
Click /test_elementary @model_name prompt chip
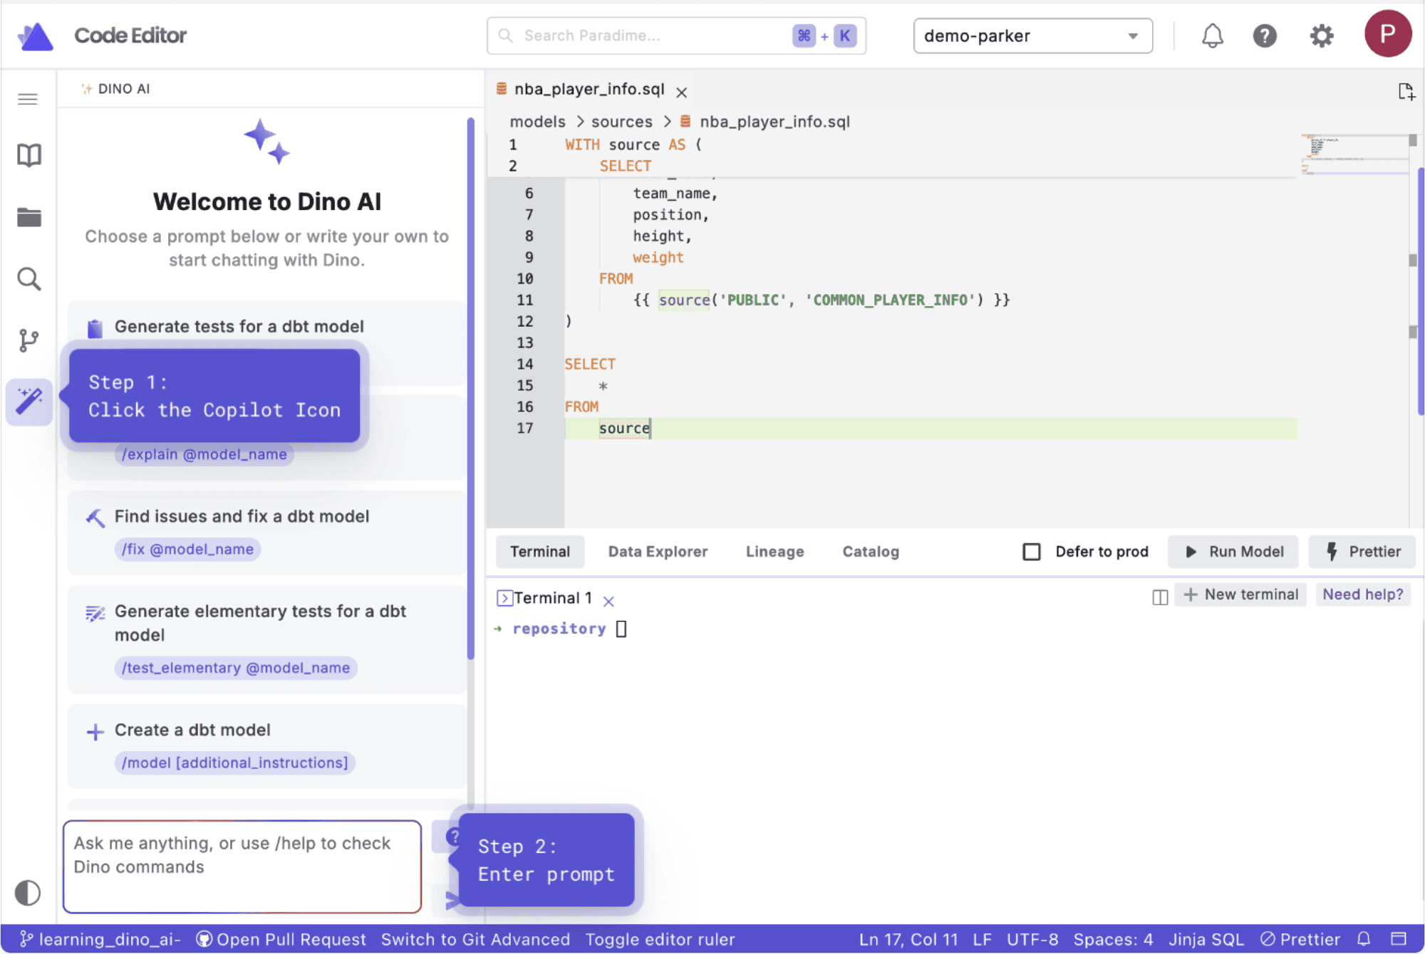tap(236, 668)
